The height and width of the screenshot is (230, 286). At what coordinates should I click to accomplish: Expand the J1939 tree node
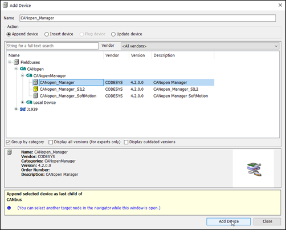coord(16,109)
